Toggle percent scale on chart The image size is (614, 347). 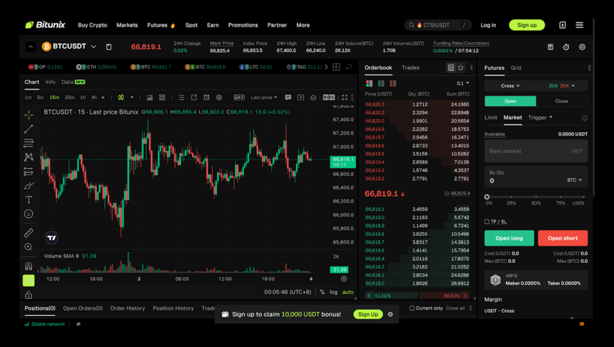click(322, 292)
